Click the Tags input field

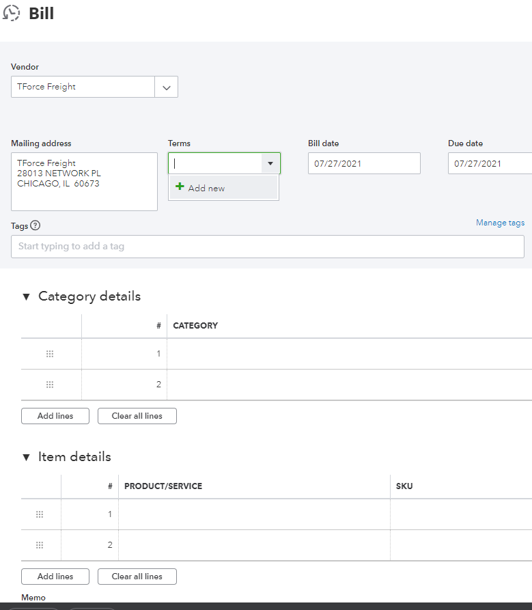267,247
